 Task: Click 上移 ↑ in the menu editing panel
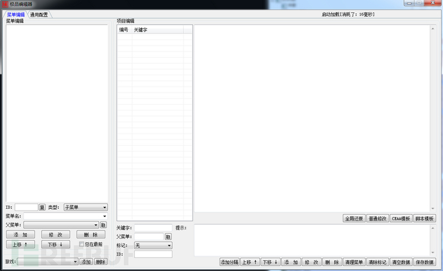(x=21, y=245)
